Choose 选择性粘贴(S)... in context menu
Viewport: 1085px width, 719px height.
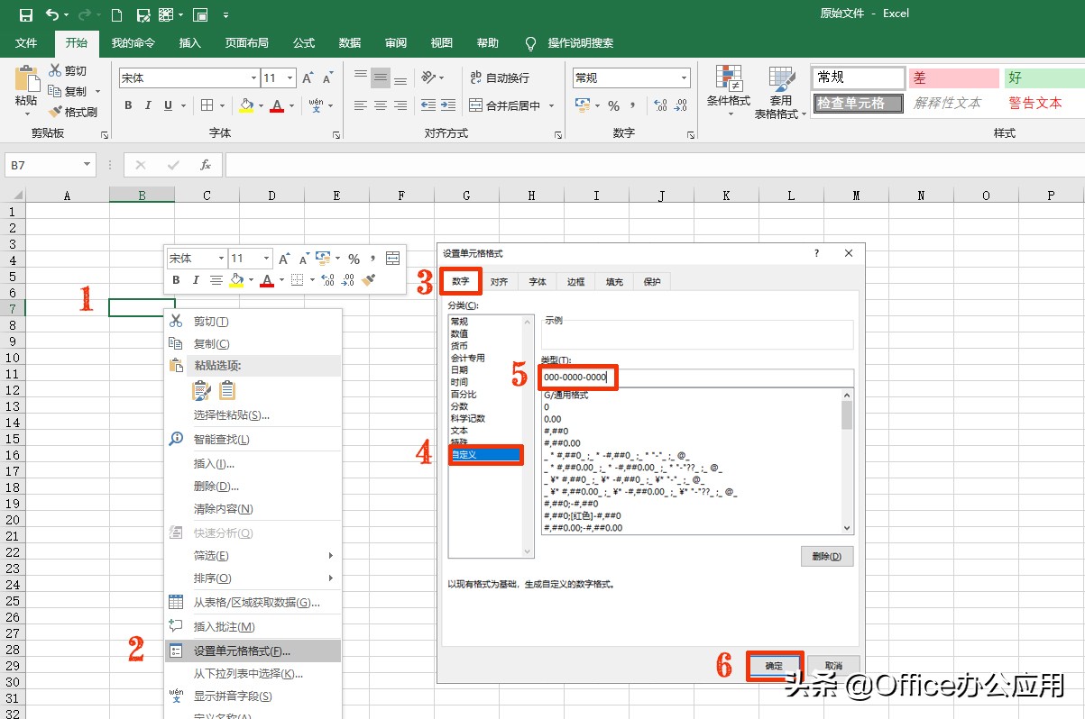[232, 414]
